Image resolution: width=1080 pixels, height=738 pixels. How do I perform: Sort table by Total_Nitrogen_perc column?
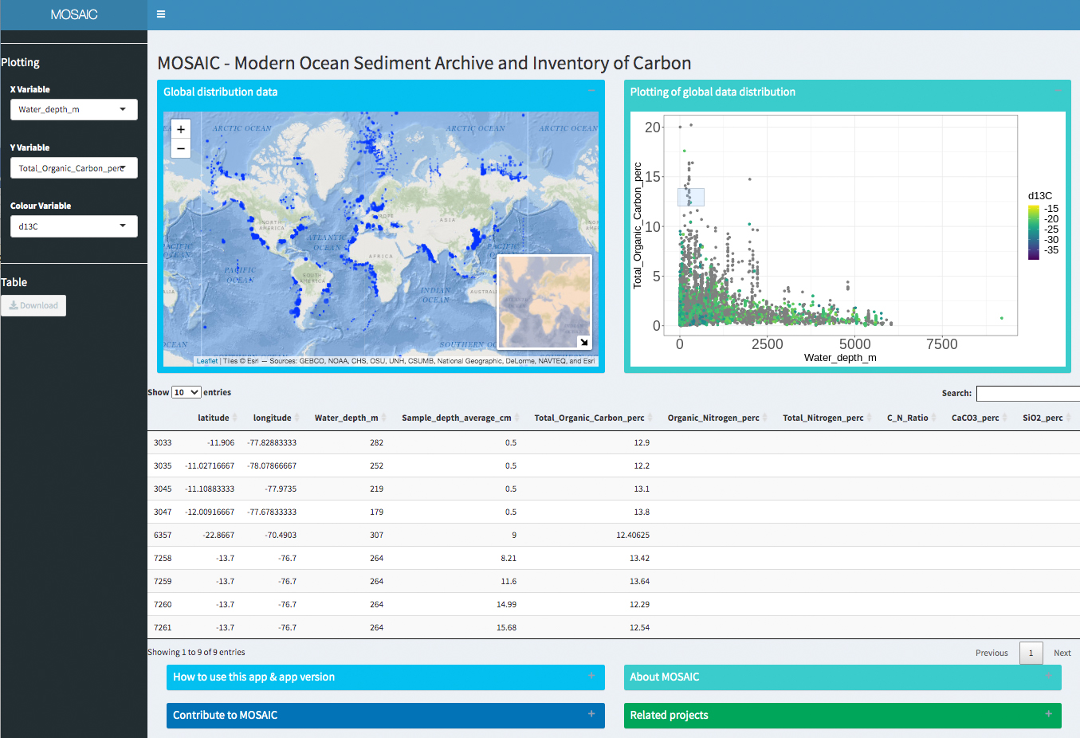[x=823, y=418]
